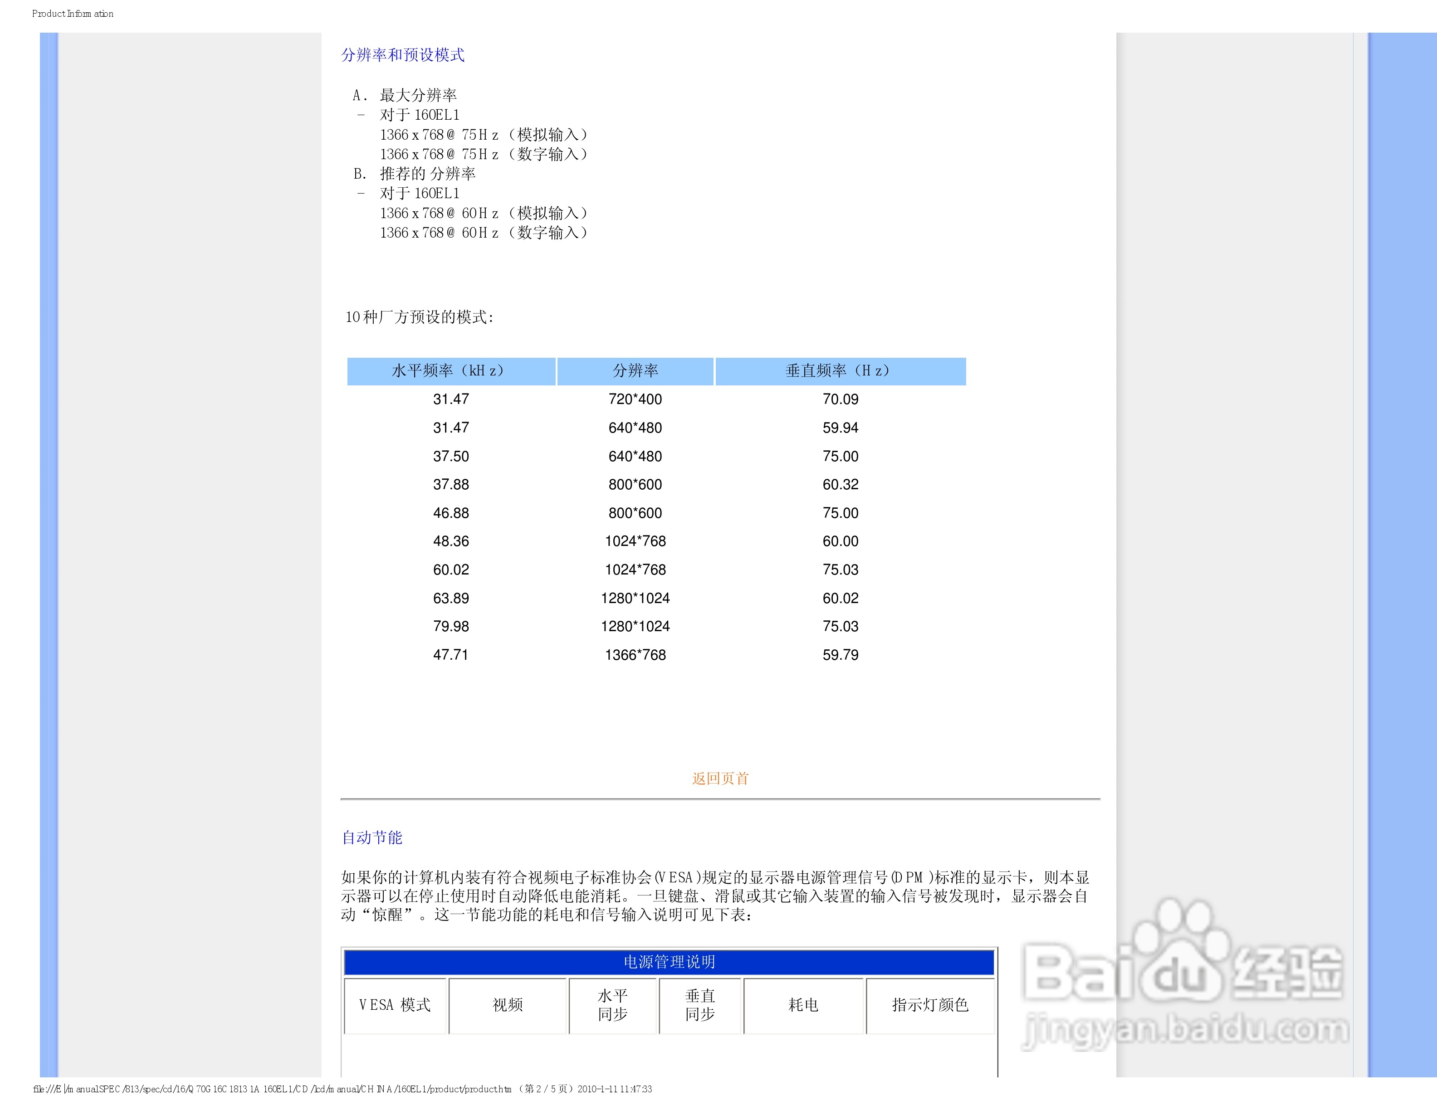The image size is (1437, 1110).
Task: Click the 耗电 header cell
Action: 803,1005
